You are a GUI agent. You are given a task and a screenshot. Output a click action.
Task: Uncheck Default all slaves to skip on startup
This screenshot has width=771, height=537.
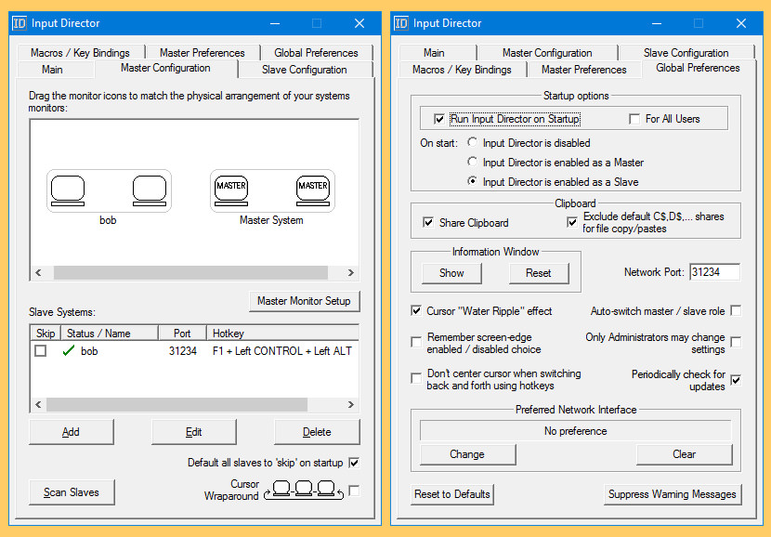point(354,462)
